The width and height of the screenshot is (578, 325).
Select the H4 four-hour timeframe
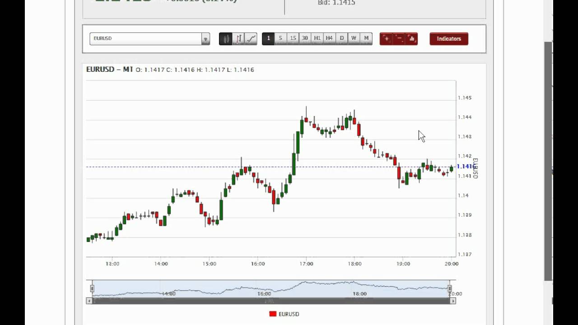(329, 38)
